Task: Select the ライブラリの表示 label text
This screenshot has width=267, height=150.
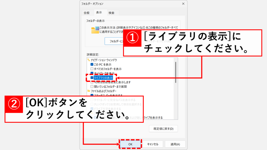Action: (103, 78)
